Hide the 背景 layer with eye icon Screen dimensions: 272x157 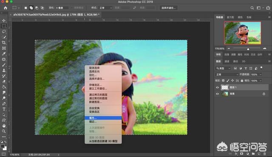click(217, 94)
